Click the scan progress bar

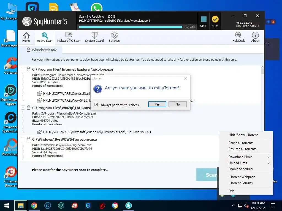pyautogui.click(x=131, y=27)
